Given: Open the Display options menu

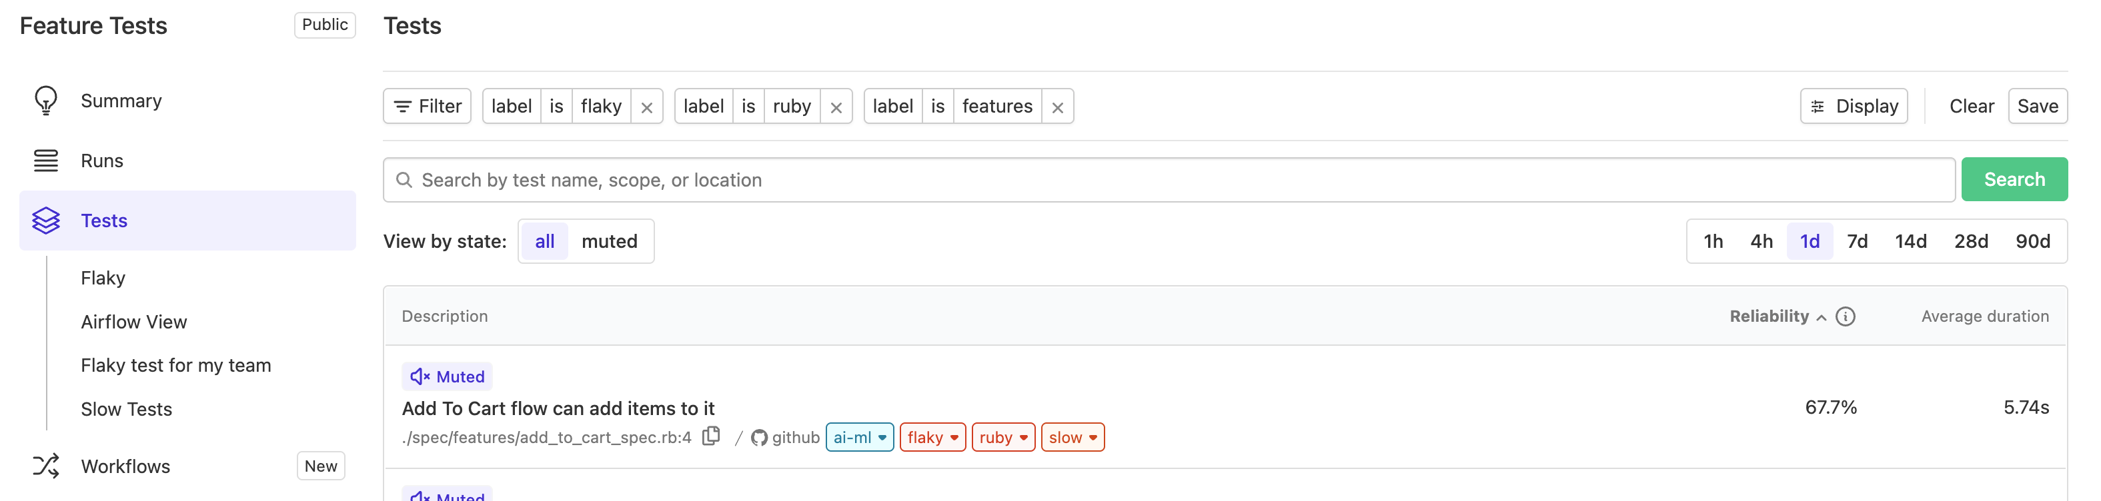Looking at the screenshot, I should [x=1853, y=107].
